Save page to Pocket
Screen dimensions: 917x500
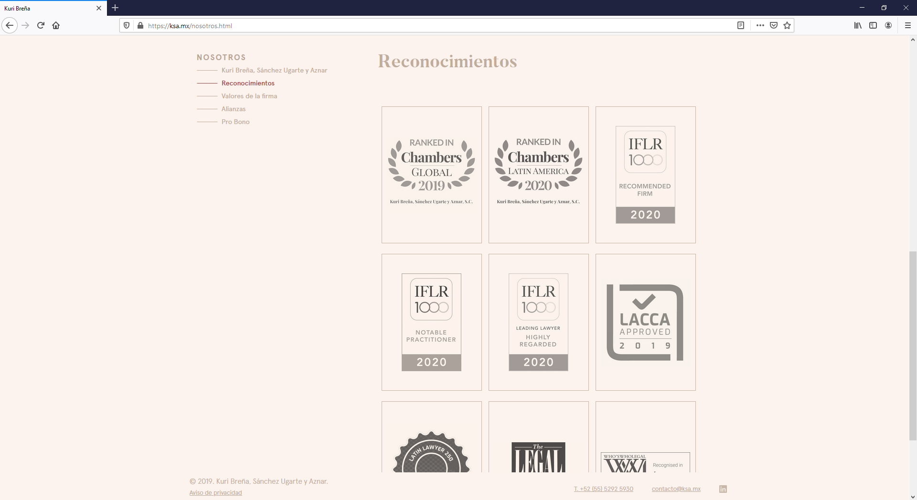[774, 25]
